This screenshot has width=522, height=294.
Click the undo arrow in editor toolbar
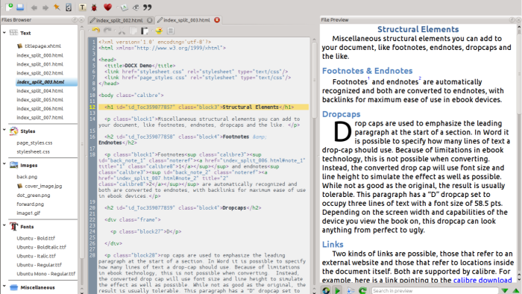tap(96, 31)
